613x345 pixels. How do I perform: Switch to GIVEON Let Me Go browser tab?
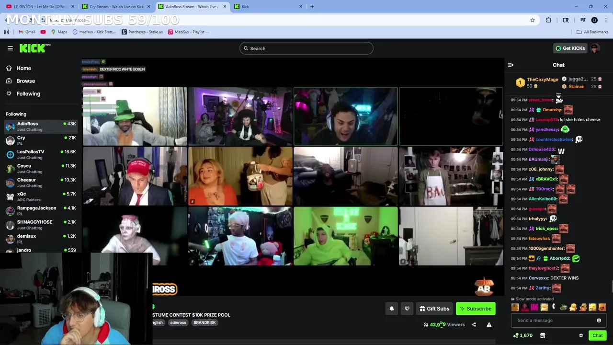pyautogui.click(x=40, y=7)
